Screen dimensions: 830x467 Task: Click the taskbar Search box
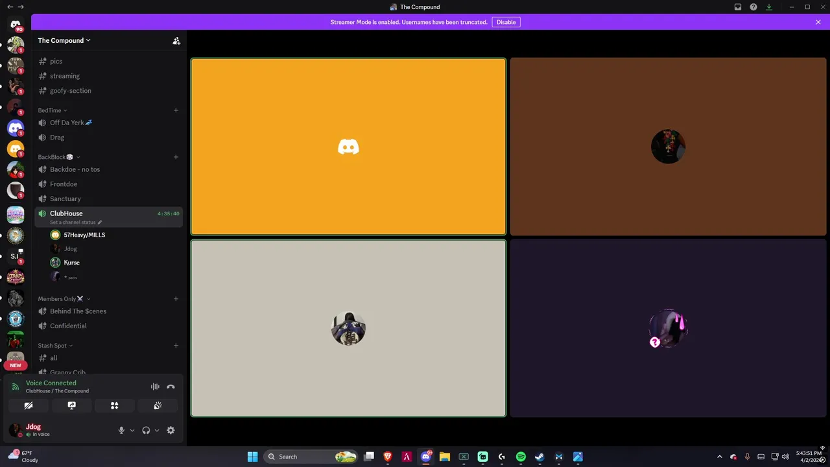tap(312, 457)
